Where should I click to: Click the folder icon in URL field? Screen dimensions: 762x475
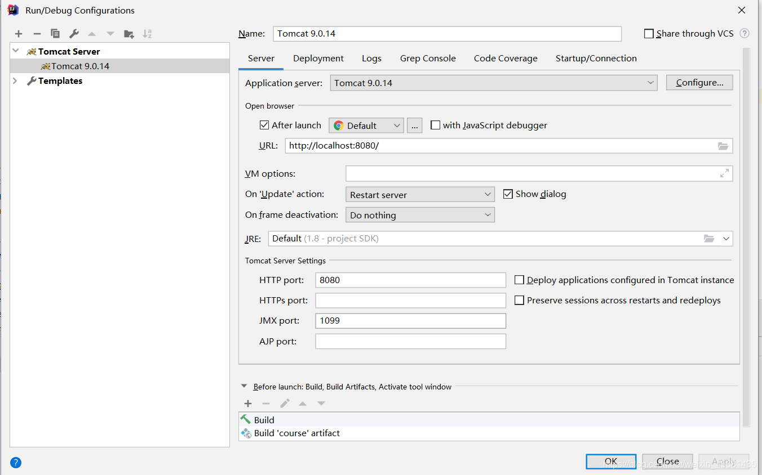point(723,146)
